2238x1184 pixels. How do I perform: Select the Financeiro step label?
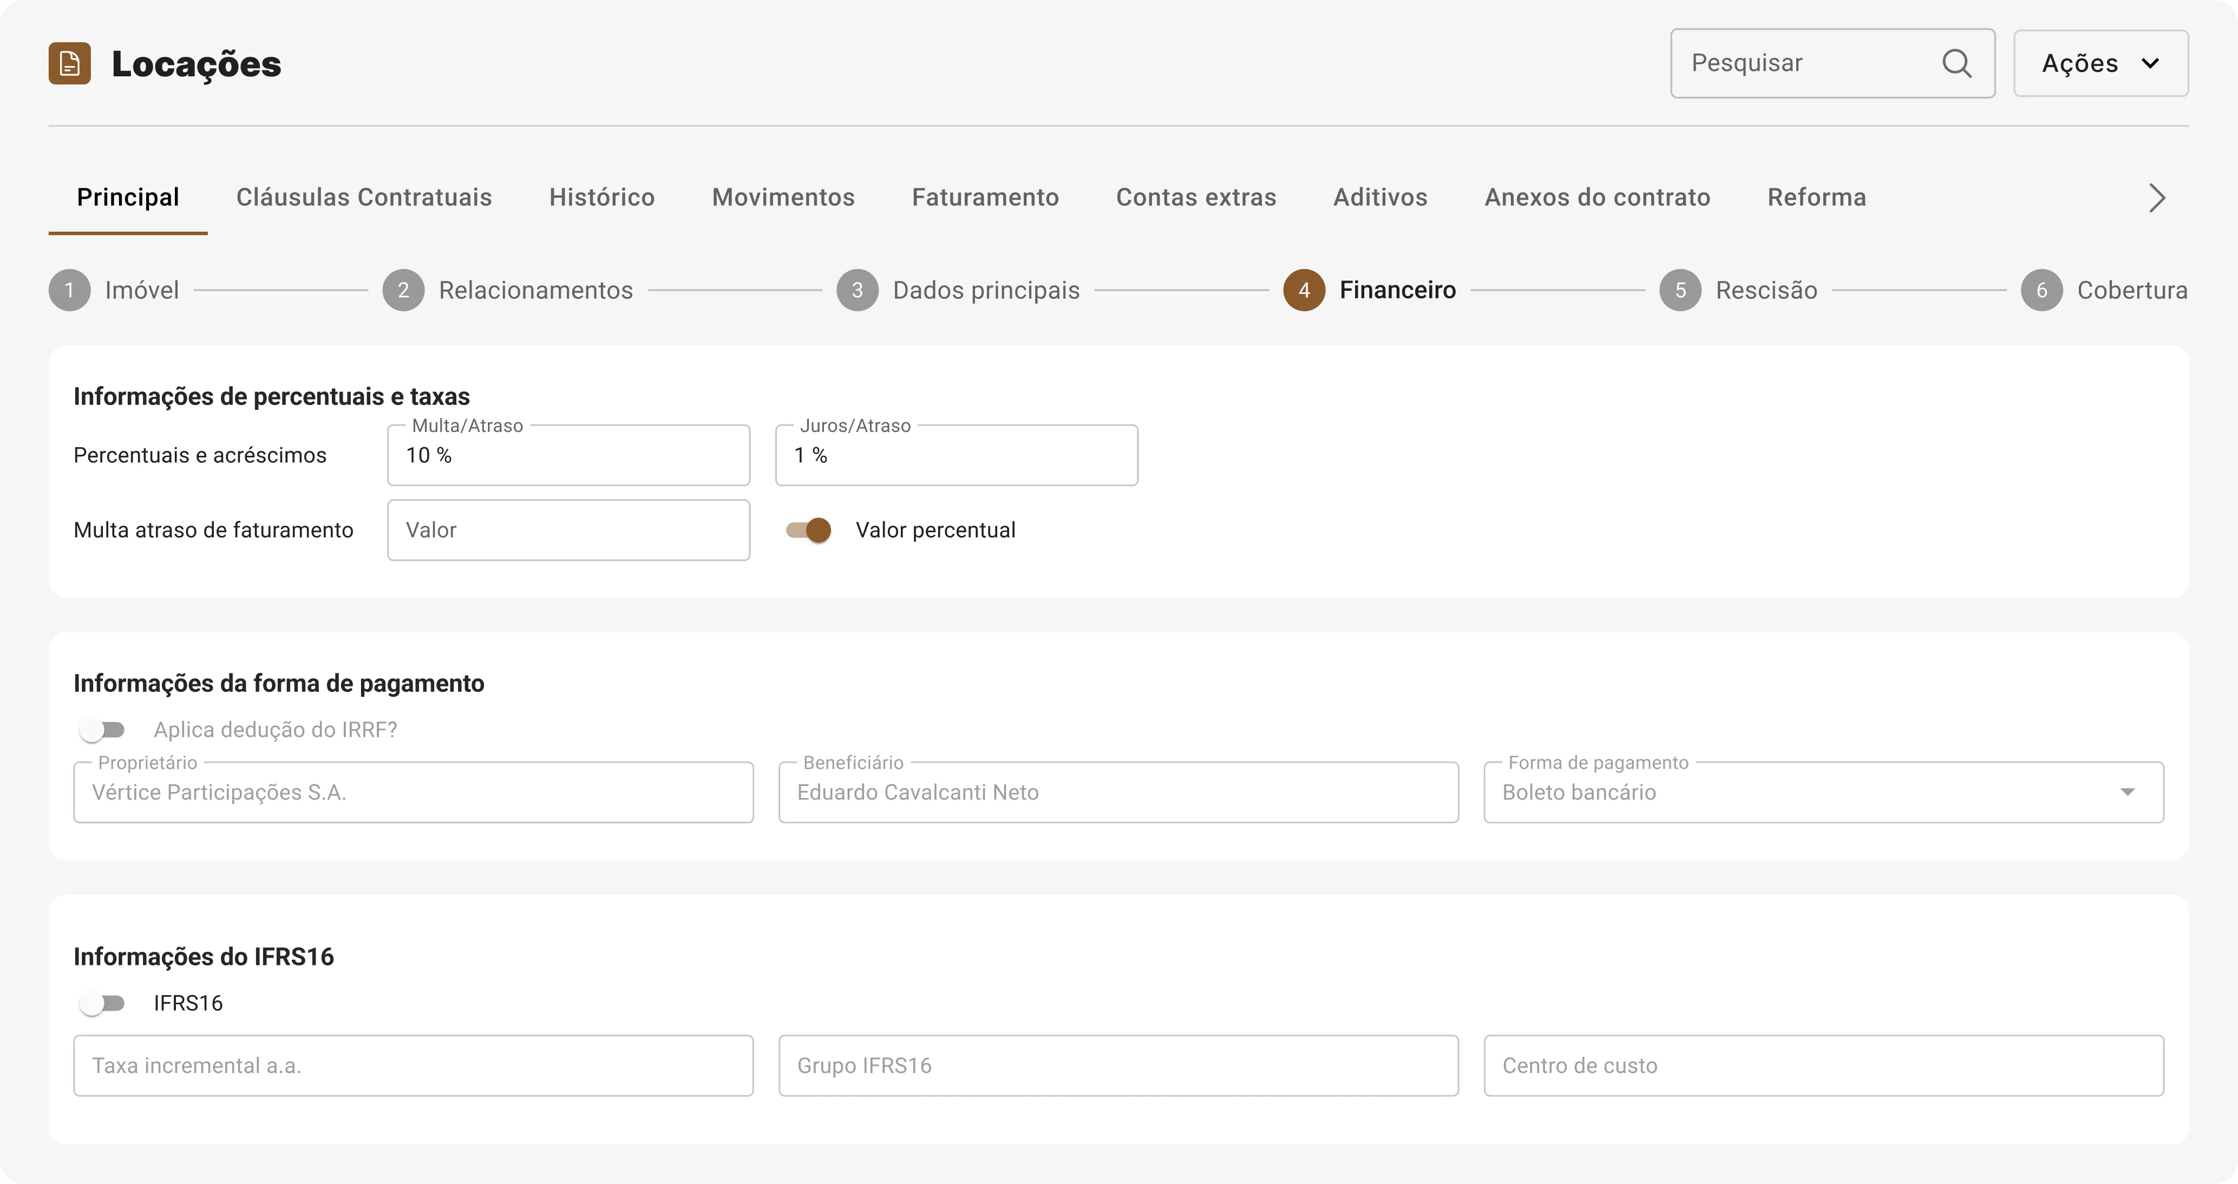click(1397, 290)
